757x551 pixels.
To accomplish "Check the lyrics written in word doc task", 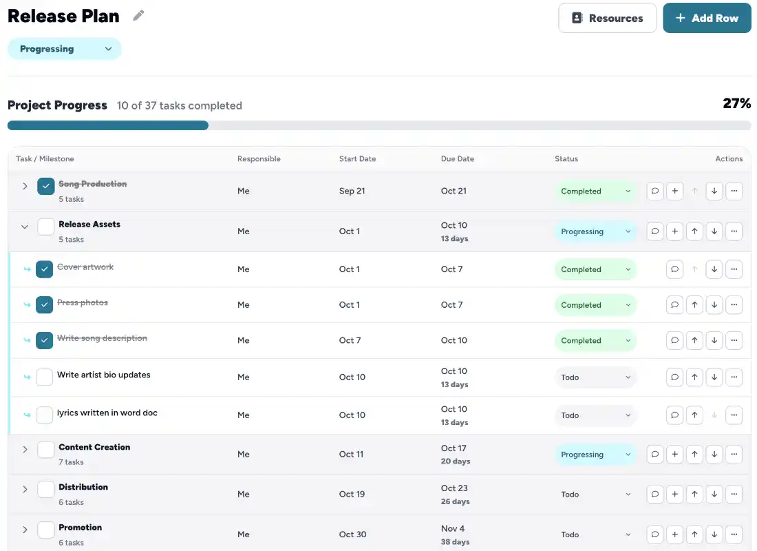I will (45, 415).
